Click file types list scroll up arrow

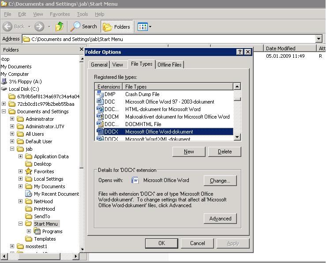[237, 86]
